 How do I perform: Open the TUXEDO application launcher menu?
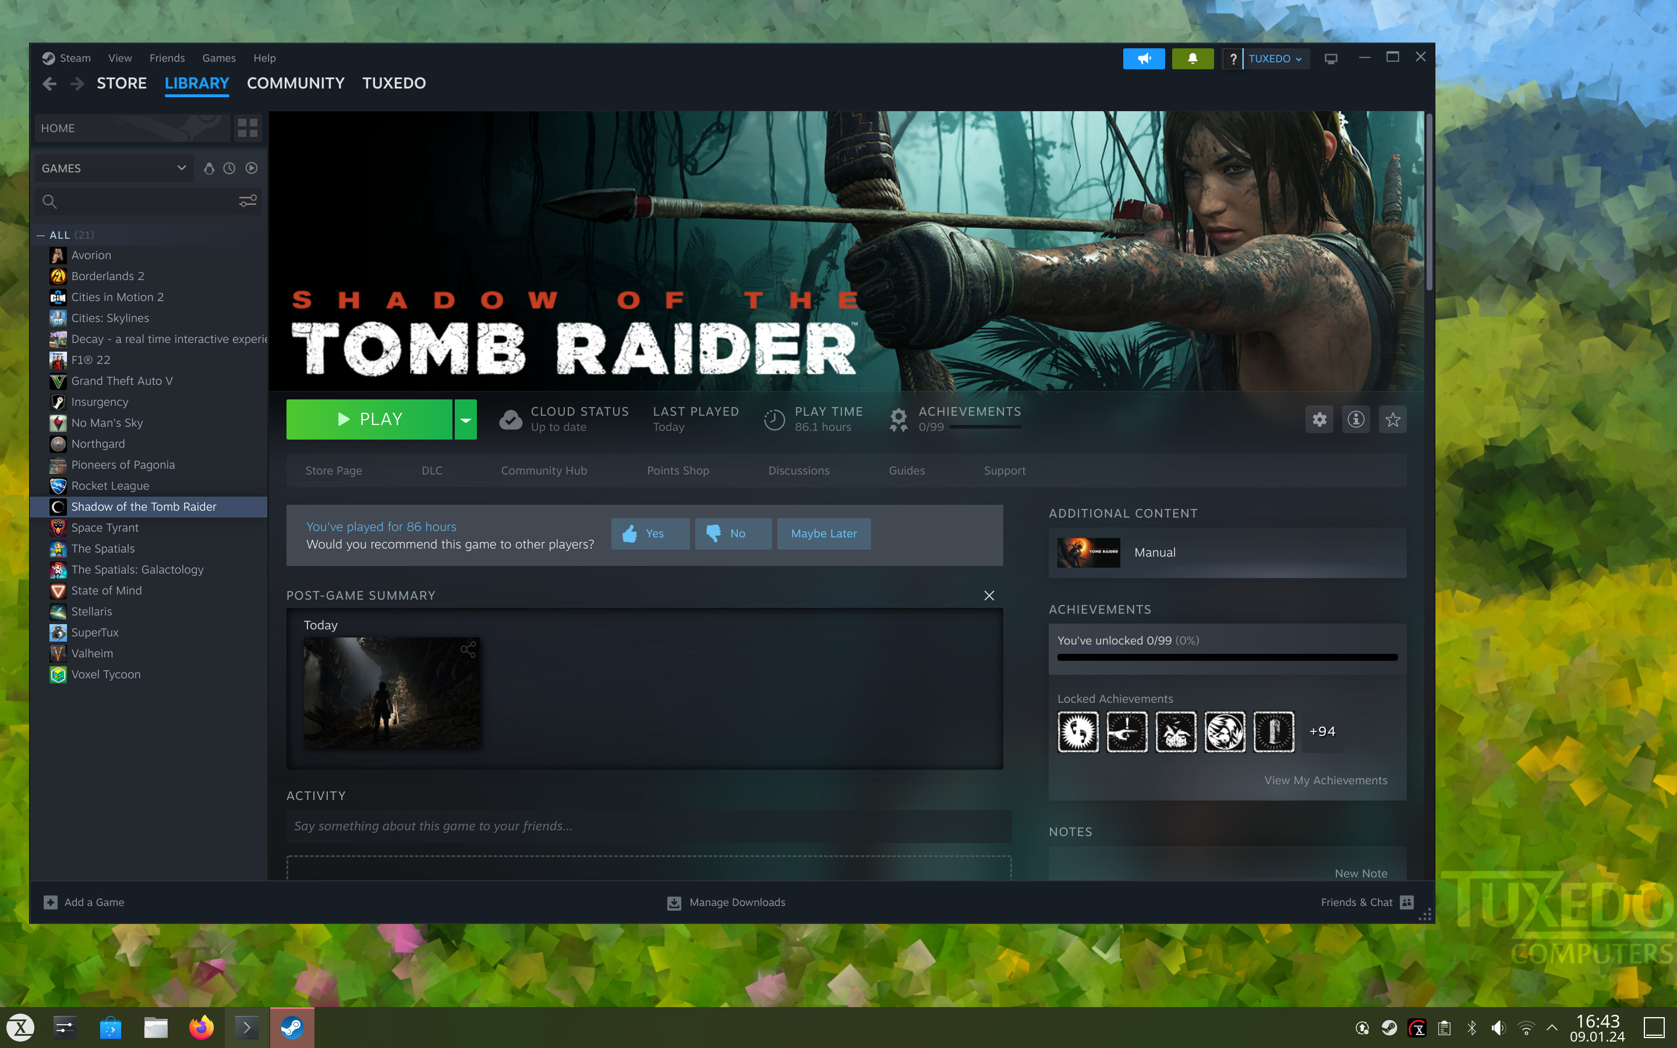click(x=21, y=1027)
